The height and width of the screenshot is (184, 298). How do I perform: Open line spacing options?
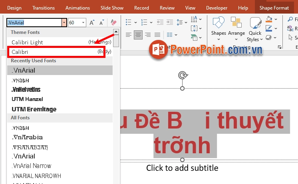pos(180,22)
